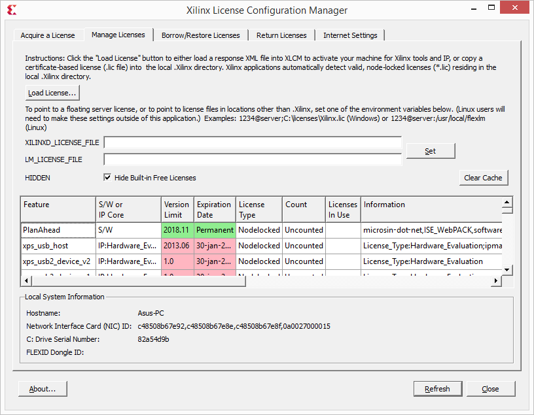Maximize the License Configuration Manager window
This screenshot has height=415, width=534.
pyautogui.click(x=491, y=7)
